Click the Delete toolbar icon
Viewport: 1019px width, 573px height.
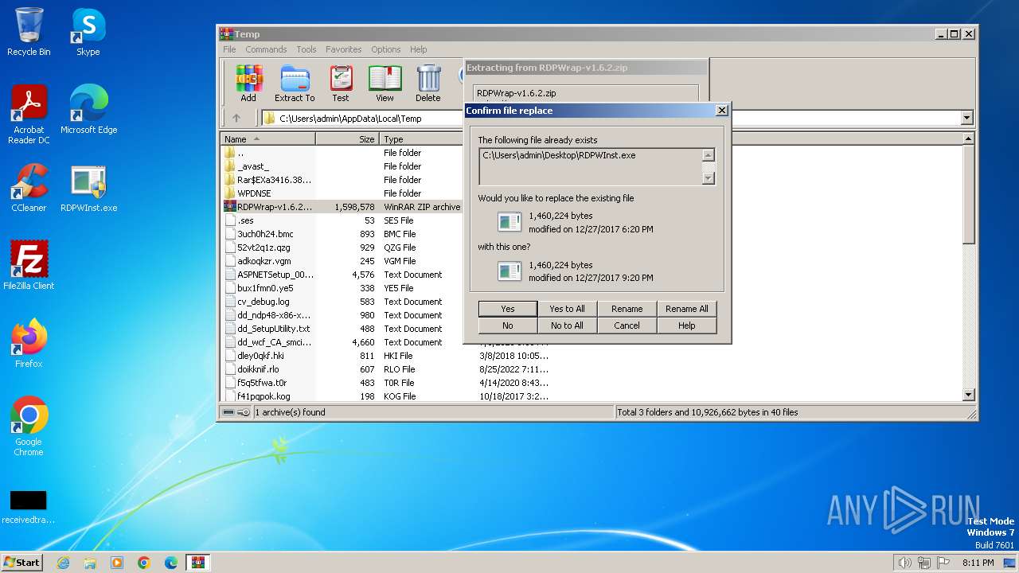tap(428, 84)
